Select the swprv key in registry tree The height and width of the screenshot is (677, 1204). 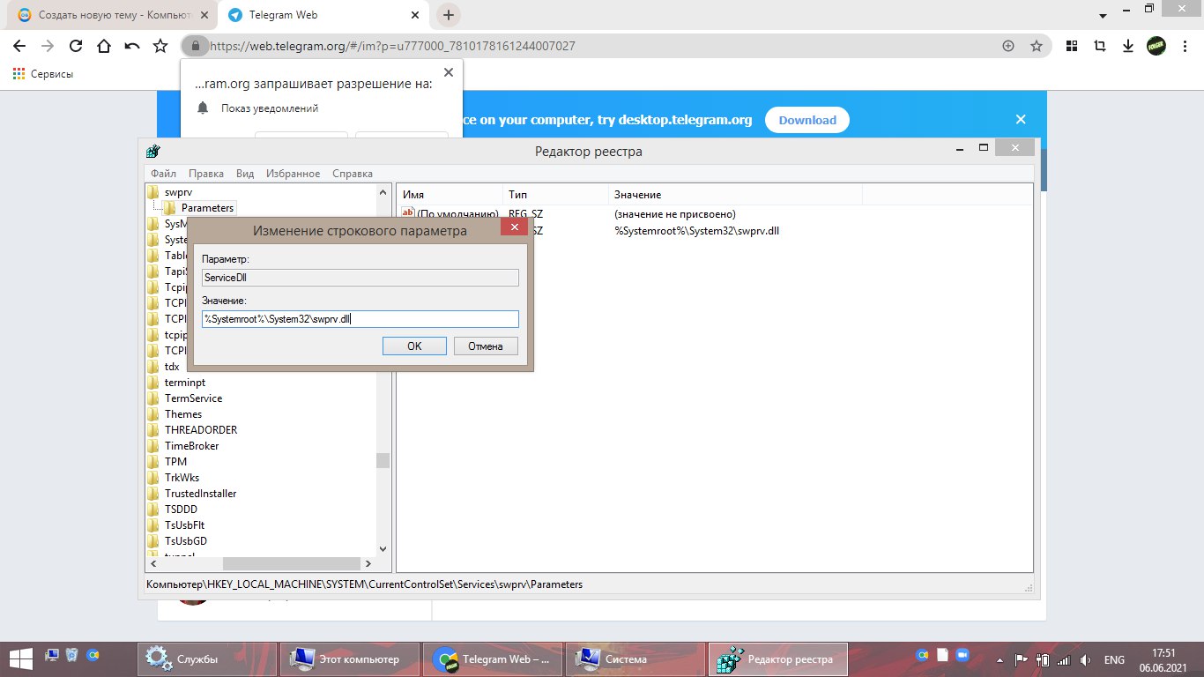click(178, 192)
